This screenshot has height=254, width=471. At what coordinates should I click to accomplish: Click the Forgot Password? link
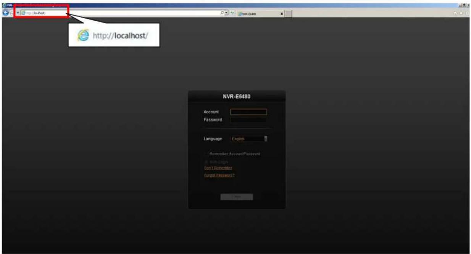(219, 176)
